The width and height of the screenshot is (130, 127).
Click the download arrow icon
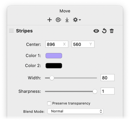[x=67, y=20]
